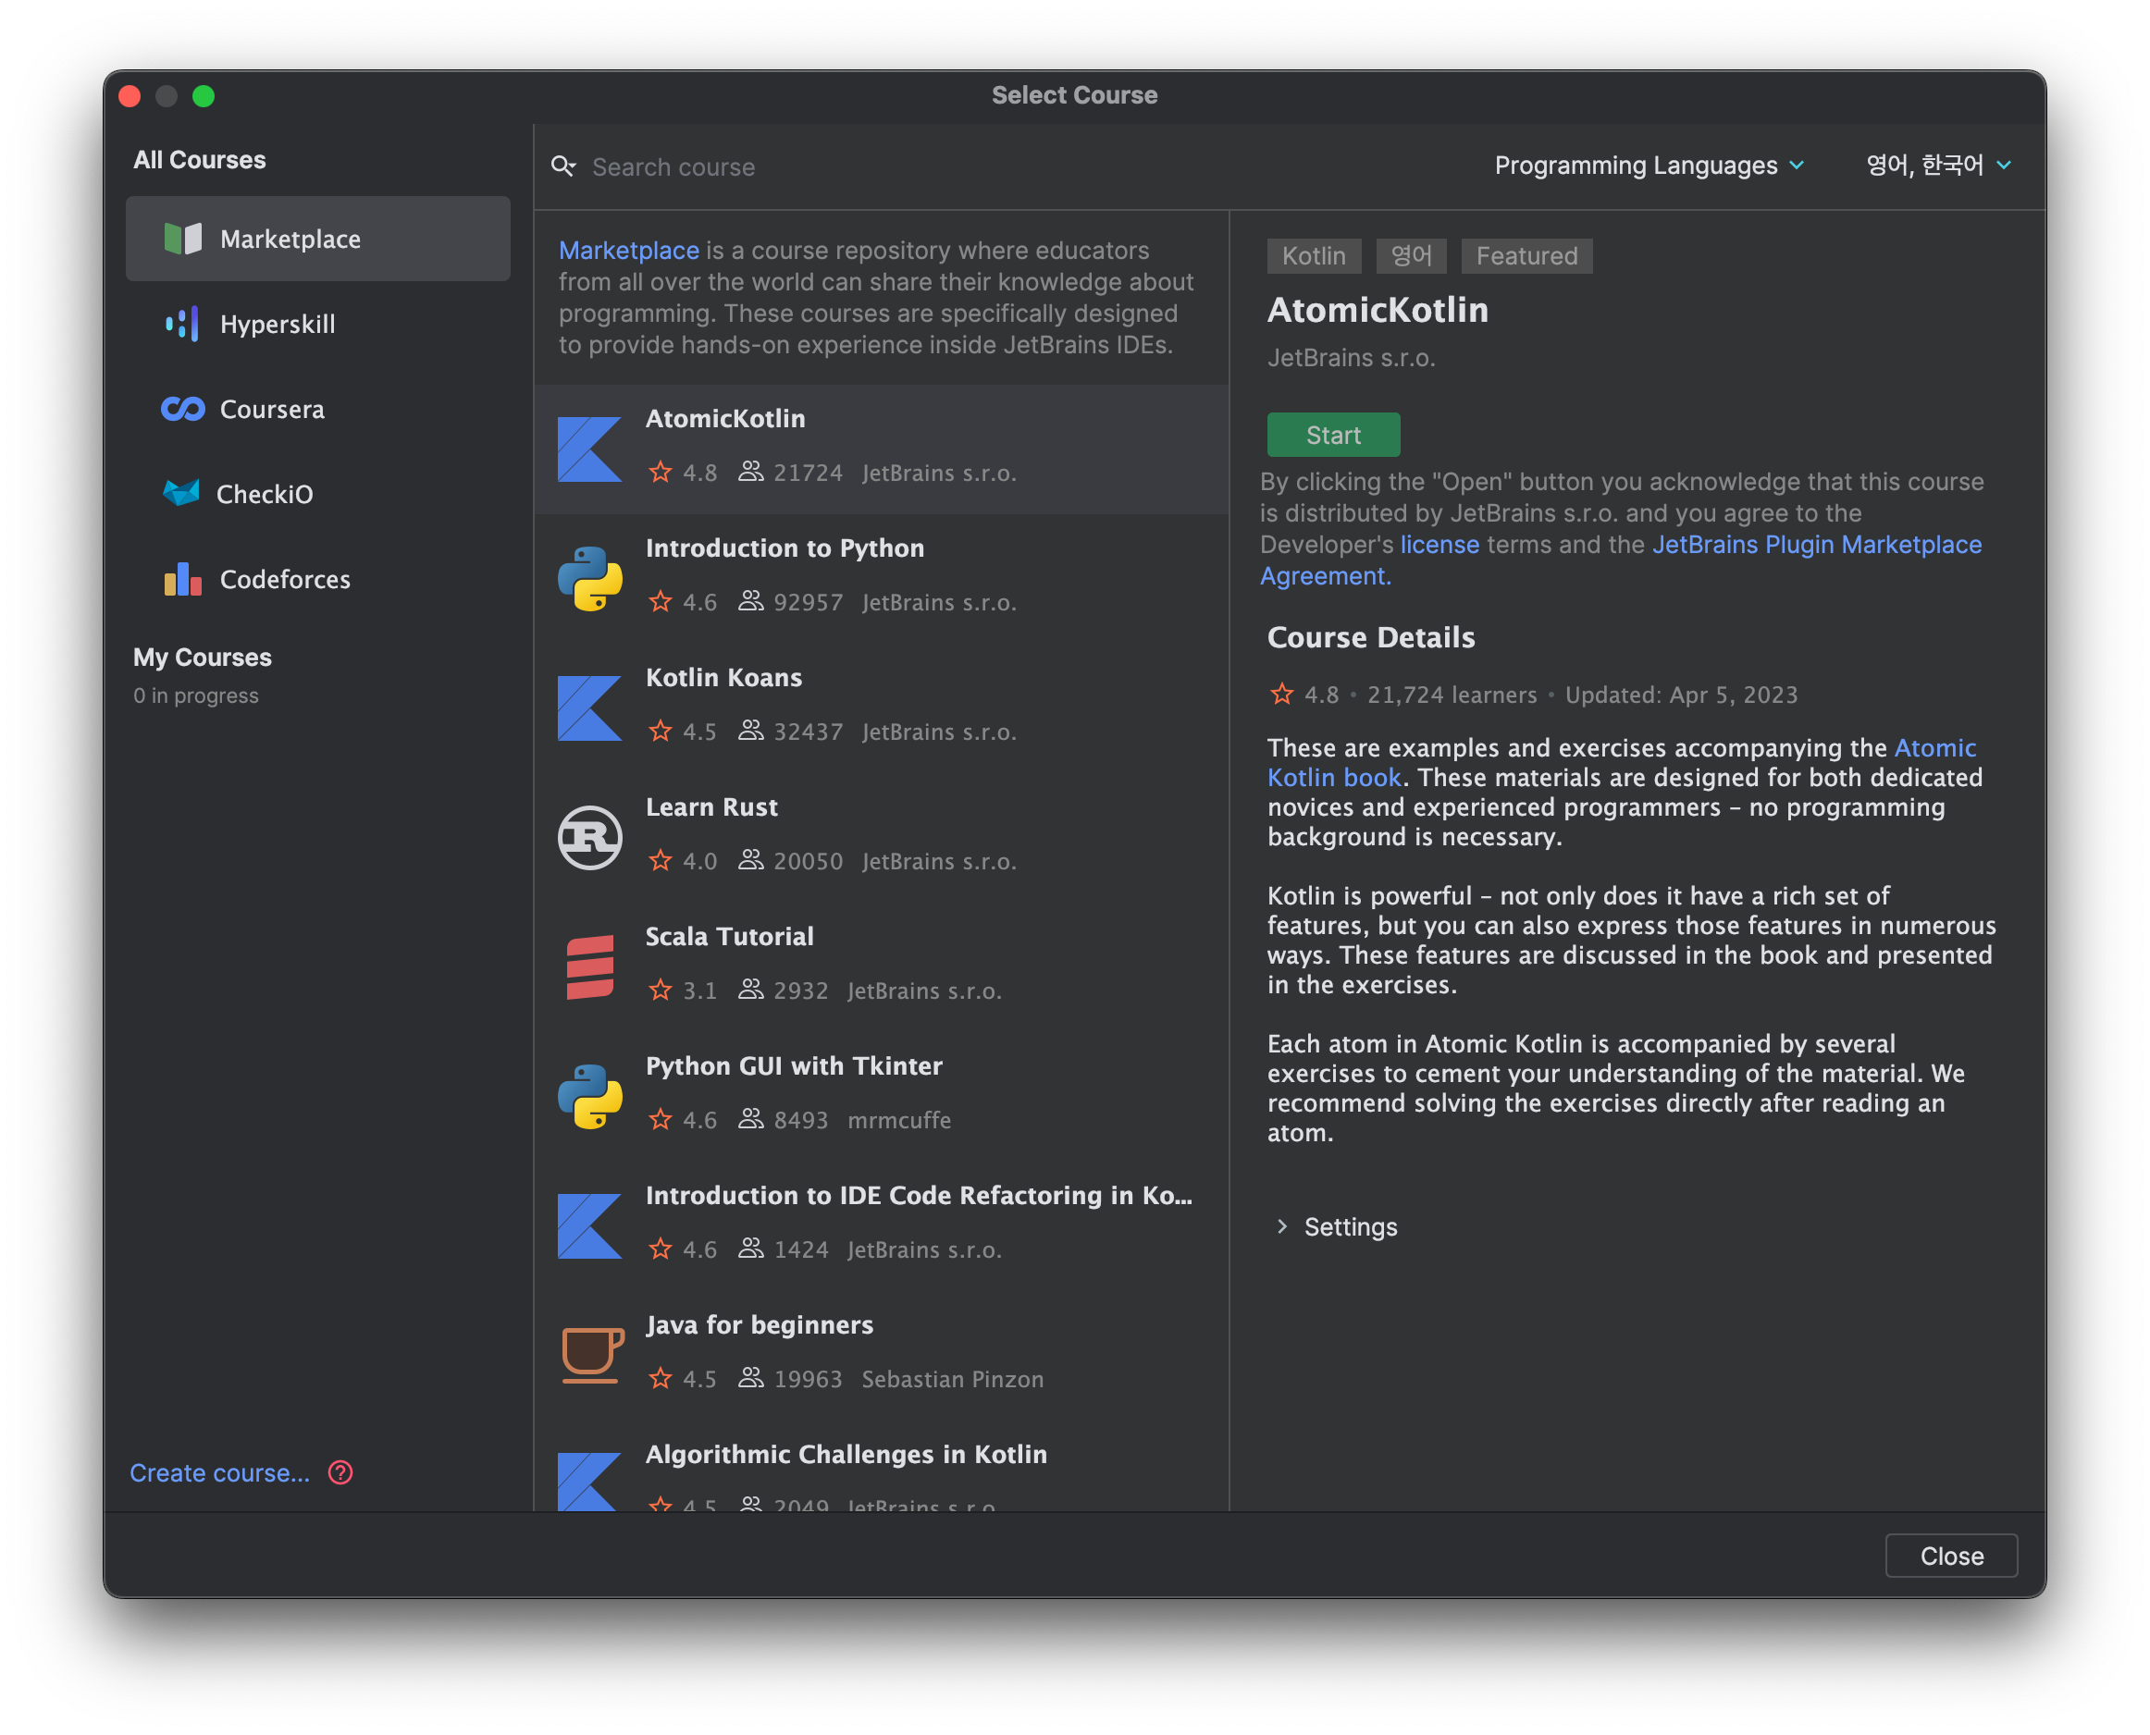Image resolution: width=2150 pixels, height=1735 pixels.
Task: Click the search magnifier icon
Action: click(563, 166)
